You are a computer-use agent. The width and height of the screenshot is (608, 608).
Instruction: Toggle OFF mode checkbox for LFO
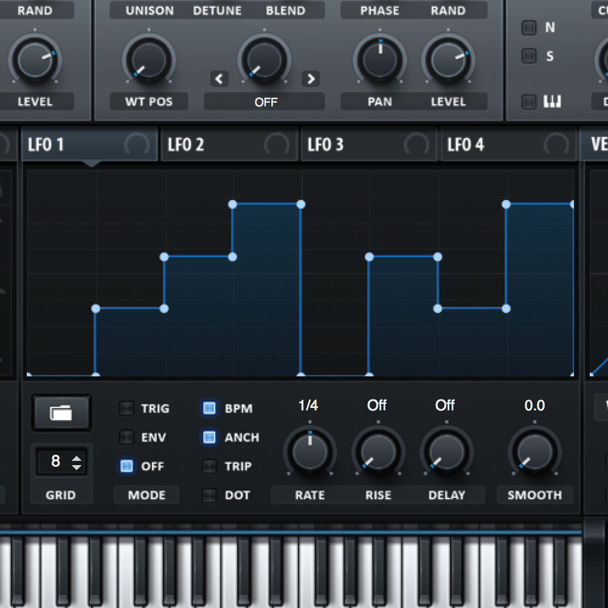[126, 466]
